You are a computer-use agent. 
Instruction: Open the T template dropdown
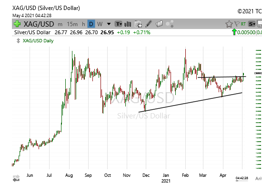coord(119,24)
